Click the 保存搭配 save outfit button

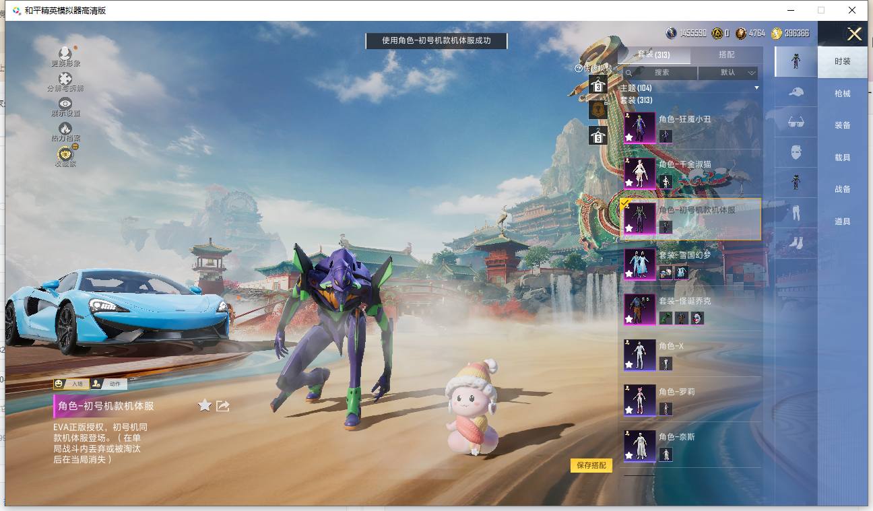591,465
